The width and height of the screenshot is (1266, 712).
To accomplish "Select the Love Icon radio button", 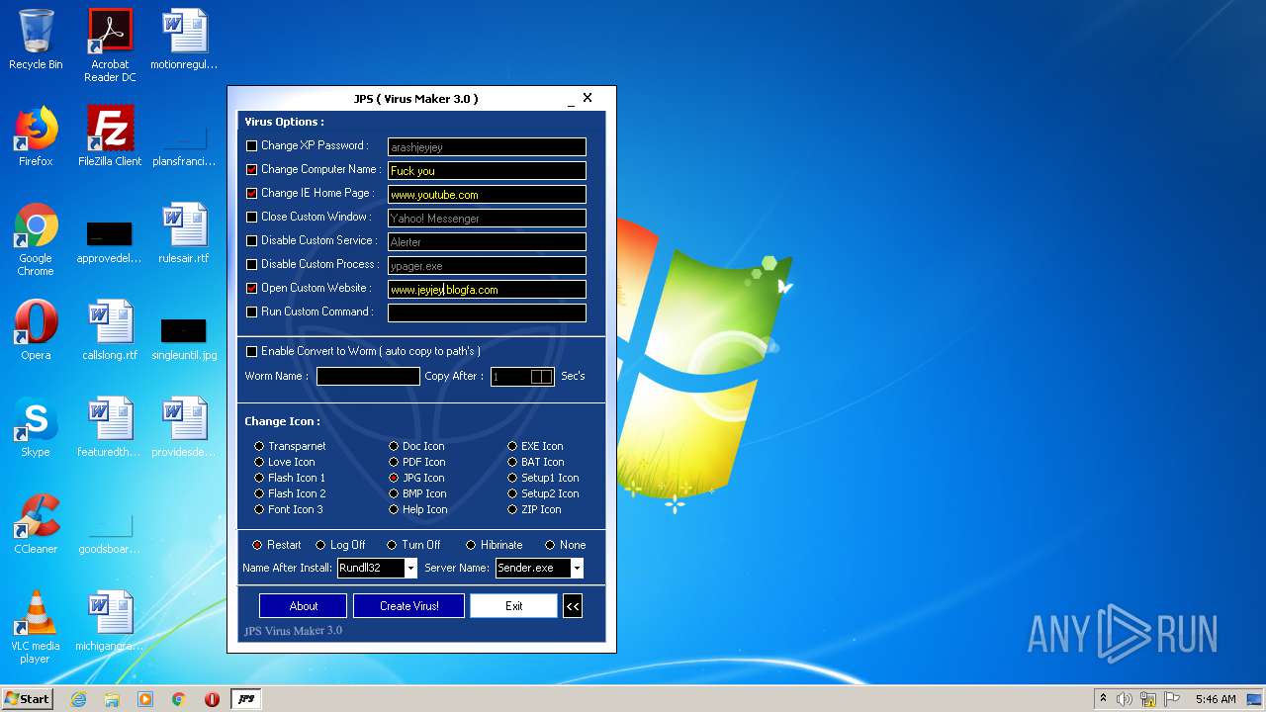I will pos(259,462).
